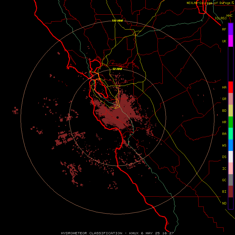Click the 100 NMI range ring label
Screen dimensions: 235x235
[x=117, y=21]
